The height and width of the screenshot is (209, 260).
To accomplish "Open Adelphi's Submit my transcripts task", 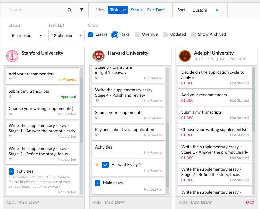I will coord(215,115).
